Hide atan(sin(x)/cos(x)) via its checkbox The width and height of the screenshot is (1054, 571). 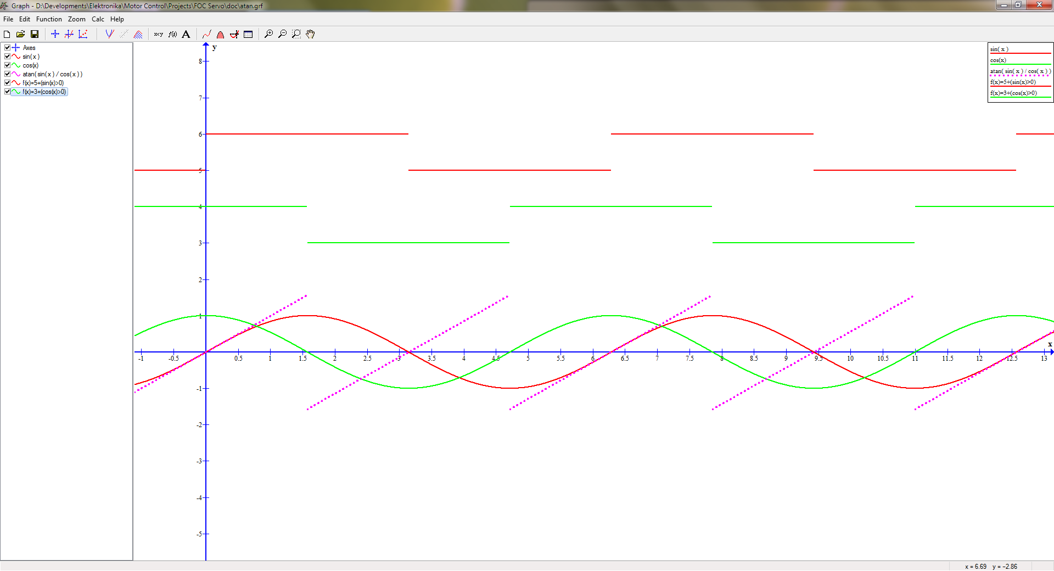(x=7, y=74)
